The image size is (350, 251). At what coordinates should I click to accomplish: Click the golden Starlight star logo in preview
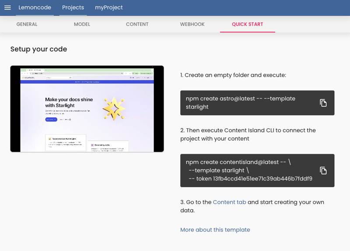click(x=113, y=108)
